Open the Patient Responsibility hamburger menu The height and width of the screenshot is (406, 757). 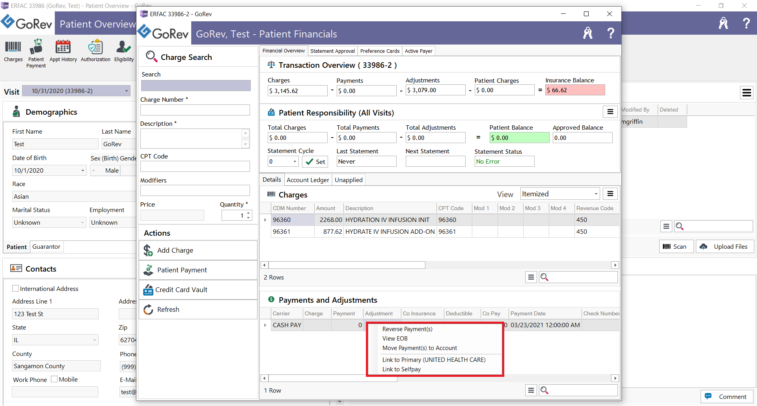610,112
